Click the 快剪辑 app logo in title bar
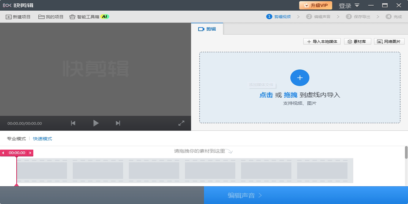 [x=18, y=5]
